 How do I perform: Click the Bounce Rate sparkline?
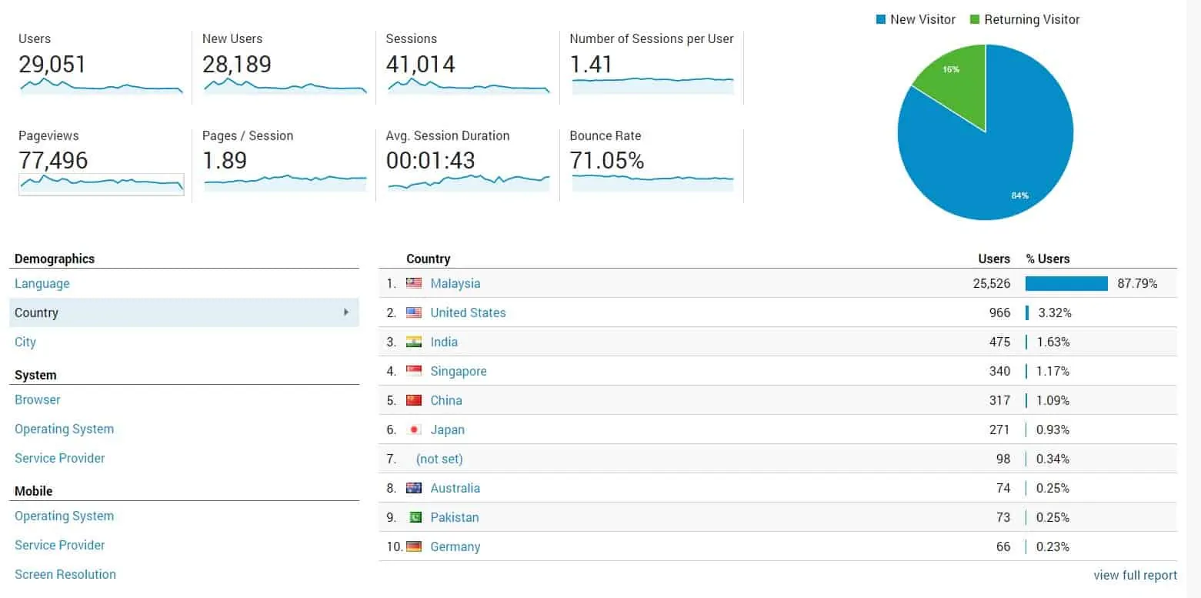[652, 182]
